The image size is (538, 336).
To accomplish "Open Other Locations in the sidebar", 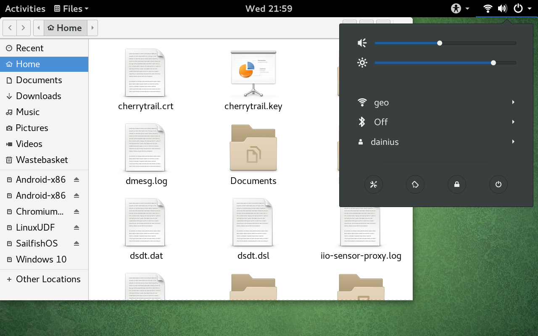I will tap(48, 279).
